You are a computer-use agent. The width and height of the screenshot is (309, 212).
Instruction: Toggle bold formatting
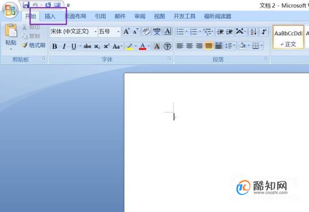tap(54, 47)
